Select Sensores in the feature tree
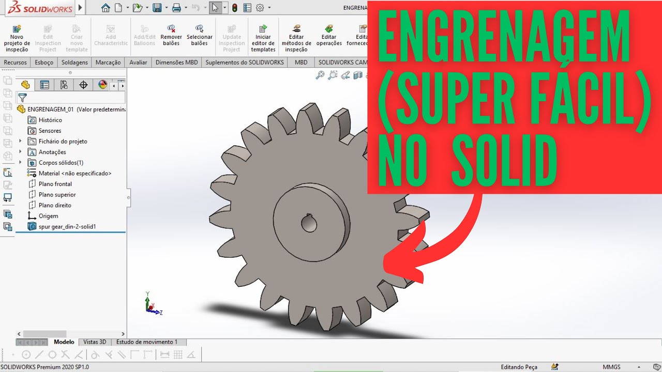Image resolution: width=662 pixels, height=372 pixels. click(44, 131)
